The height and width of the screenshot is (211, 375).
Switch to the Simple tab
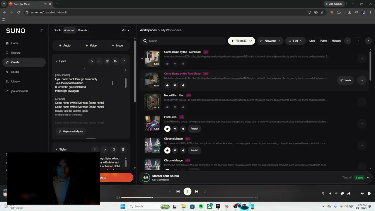57,30
